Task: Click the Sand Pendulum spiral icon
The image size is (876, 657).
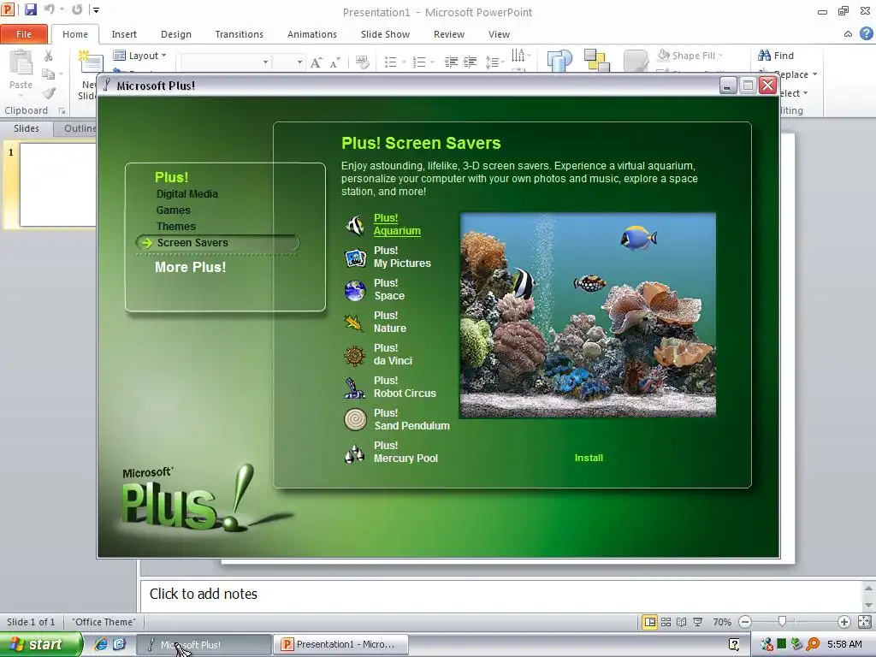Action: pyautogui.click(x=355, y=419)
